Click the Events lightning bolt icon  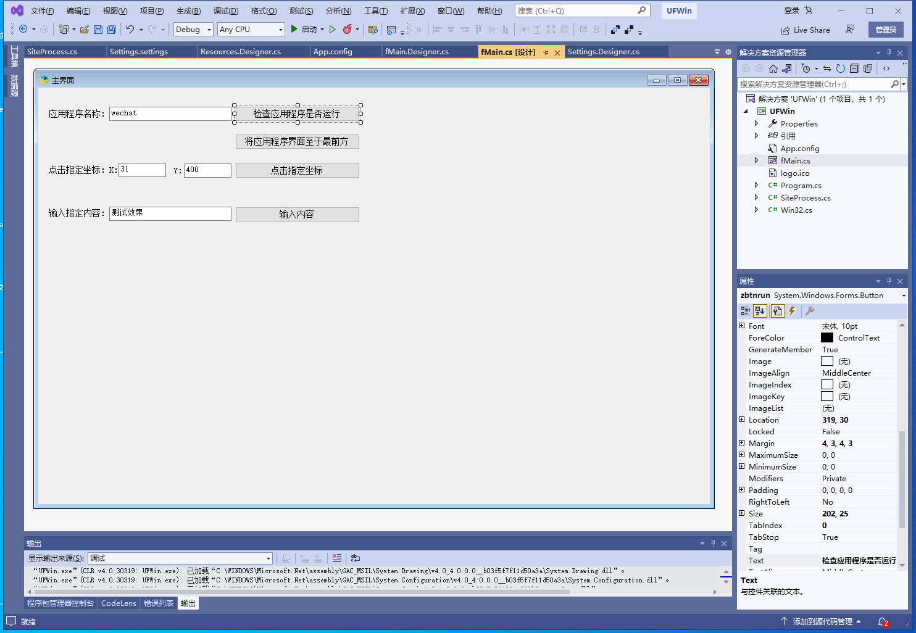click(x=792, y=311)
